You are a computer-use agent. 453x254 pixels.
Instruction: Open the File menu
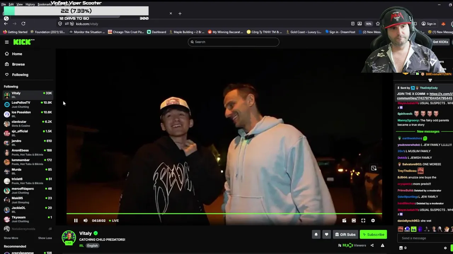point(4,4)
